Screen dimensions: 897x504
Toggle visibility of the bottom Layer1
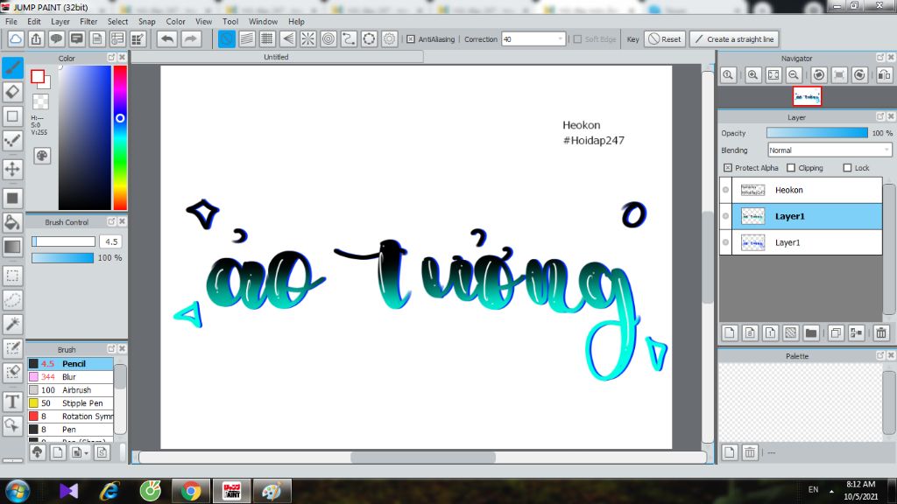(725, 242)
